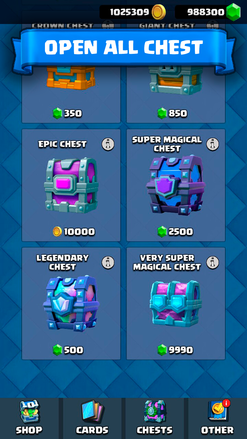View info for Very Super Magical Chest

point(213,263)
